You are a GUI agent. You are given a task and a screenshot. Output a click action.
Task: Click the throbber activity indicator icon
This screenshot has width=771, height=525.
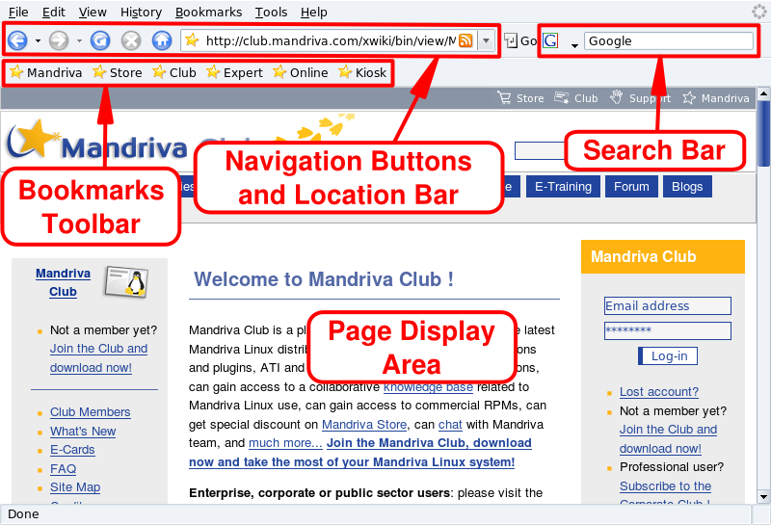point(759,12)
